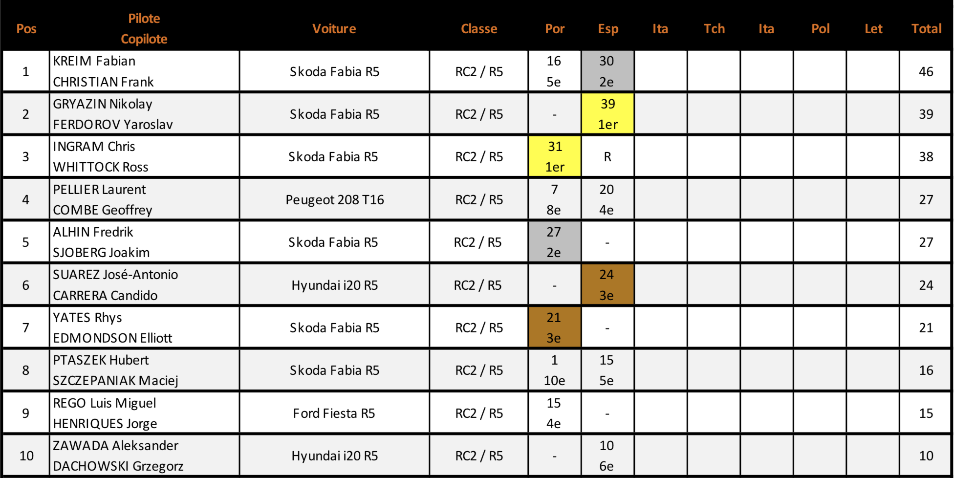
Task: Click the Peugeot 208 T16 car cell
Action: pos(335,199)
